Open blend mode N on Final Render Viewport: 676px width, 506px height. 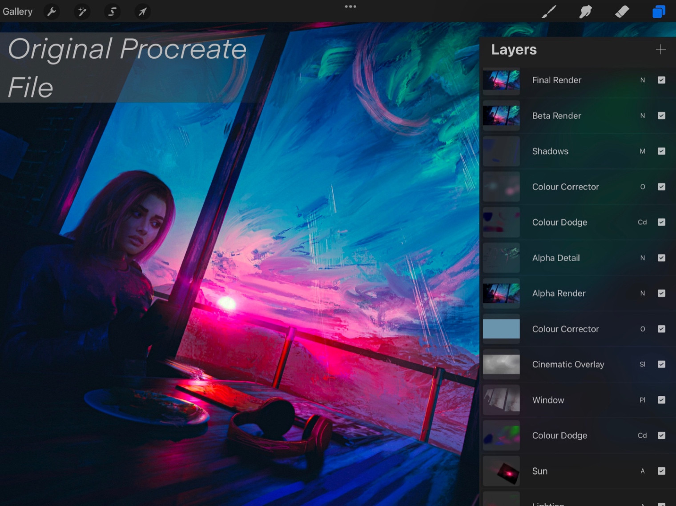point(643,80)
